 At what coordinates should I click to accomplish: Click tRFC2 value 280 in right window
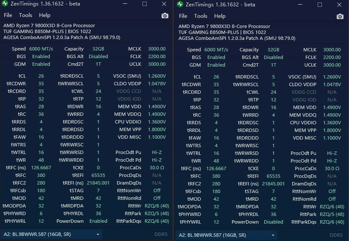(x=216, y=184)
